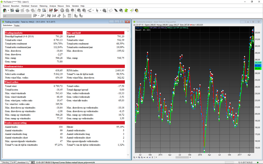The width and height of the screenshot is (263, 164).
Task: Expand the dropdown beside first second-toolbar chart icon
Action: (38, 16)
